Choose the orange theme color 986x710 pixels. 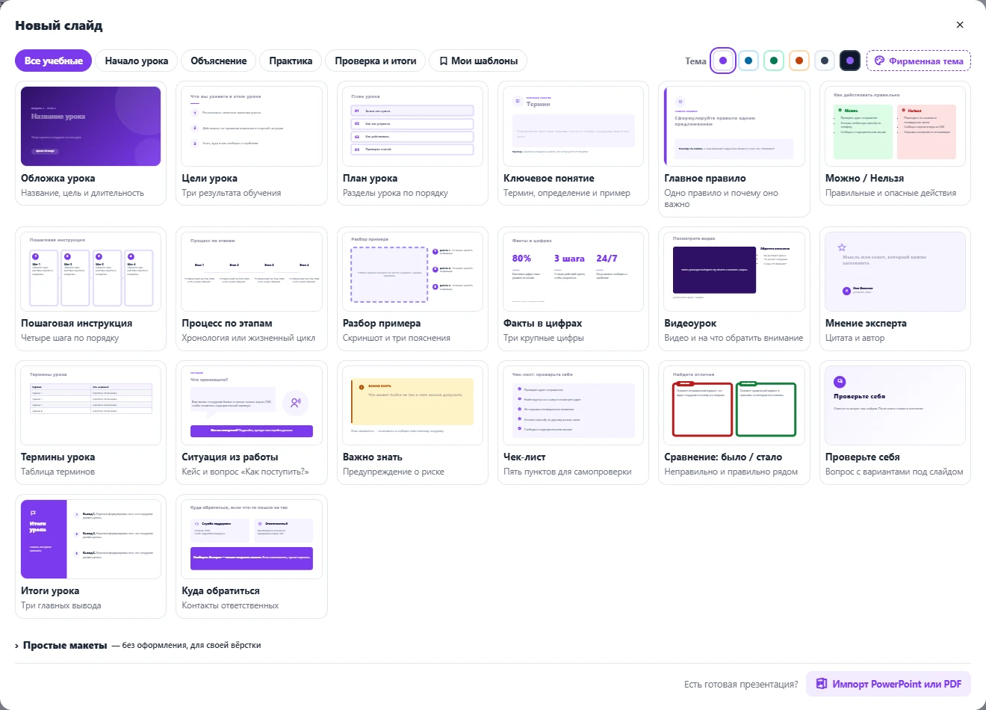point(799,61)
